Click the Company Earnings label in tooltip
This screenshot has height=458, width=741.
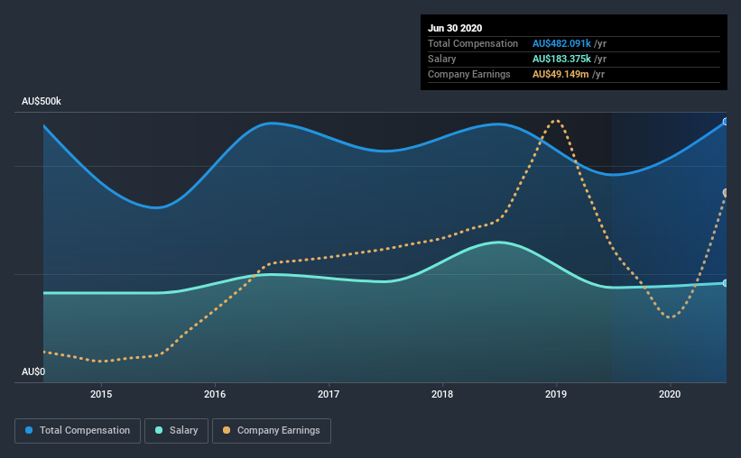pyautogui.click(x=468, y=75)
